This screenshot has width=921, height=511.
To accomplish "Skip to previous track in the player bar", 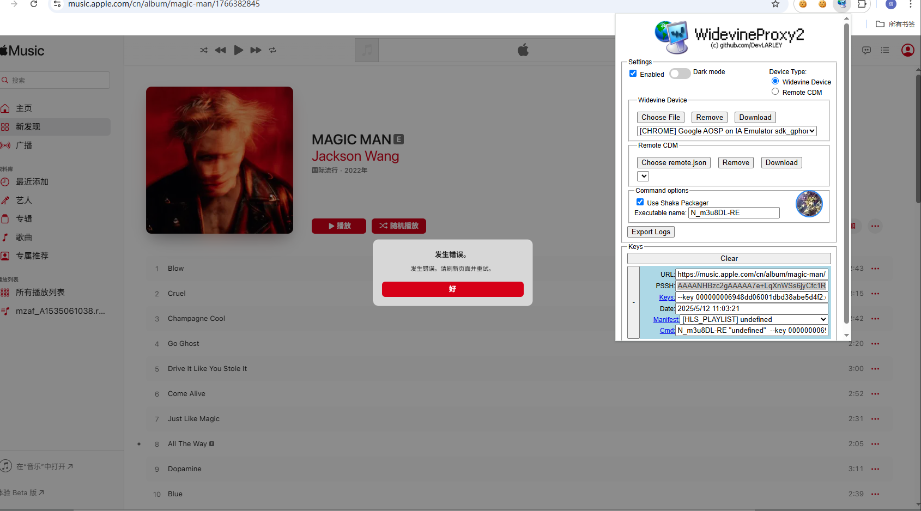I will (x=220, y=50).
